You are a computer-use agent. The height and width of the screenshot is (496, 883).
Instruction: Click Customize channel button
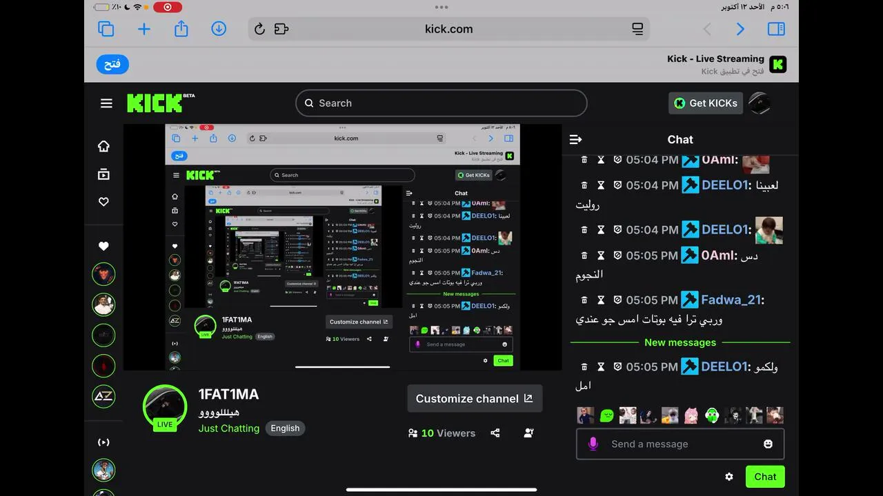tap(475, 399)
